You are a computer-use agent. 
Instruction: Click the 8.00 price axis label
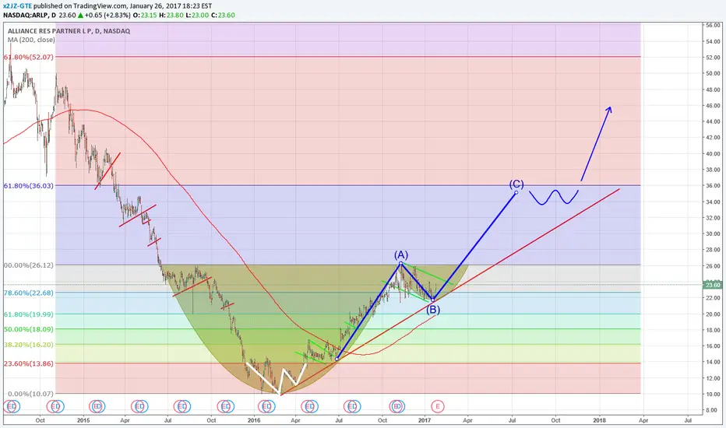[714, 410]
